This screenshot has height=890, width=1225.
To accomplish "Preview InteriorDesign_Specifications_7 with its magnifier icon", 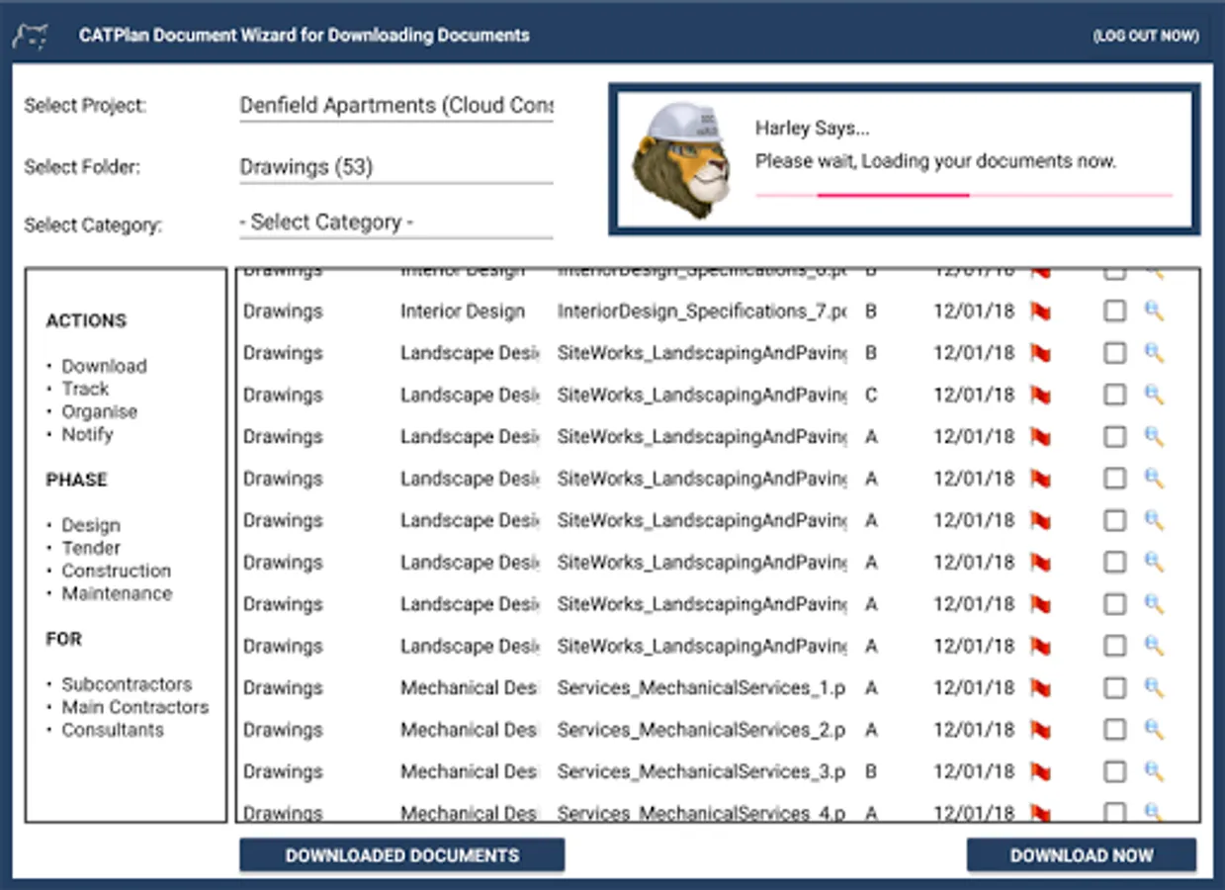I will [x=1154, y=311].
